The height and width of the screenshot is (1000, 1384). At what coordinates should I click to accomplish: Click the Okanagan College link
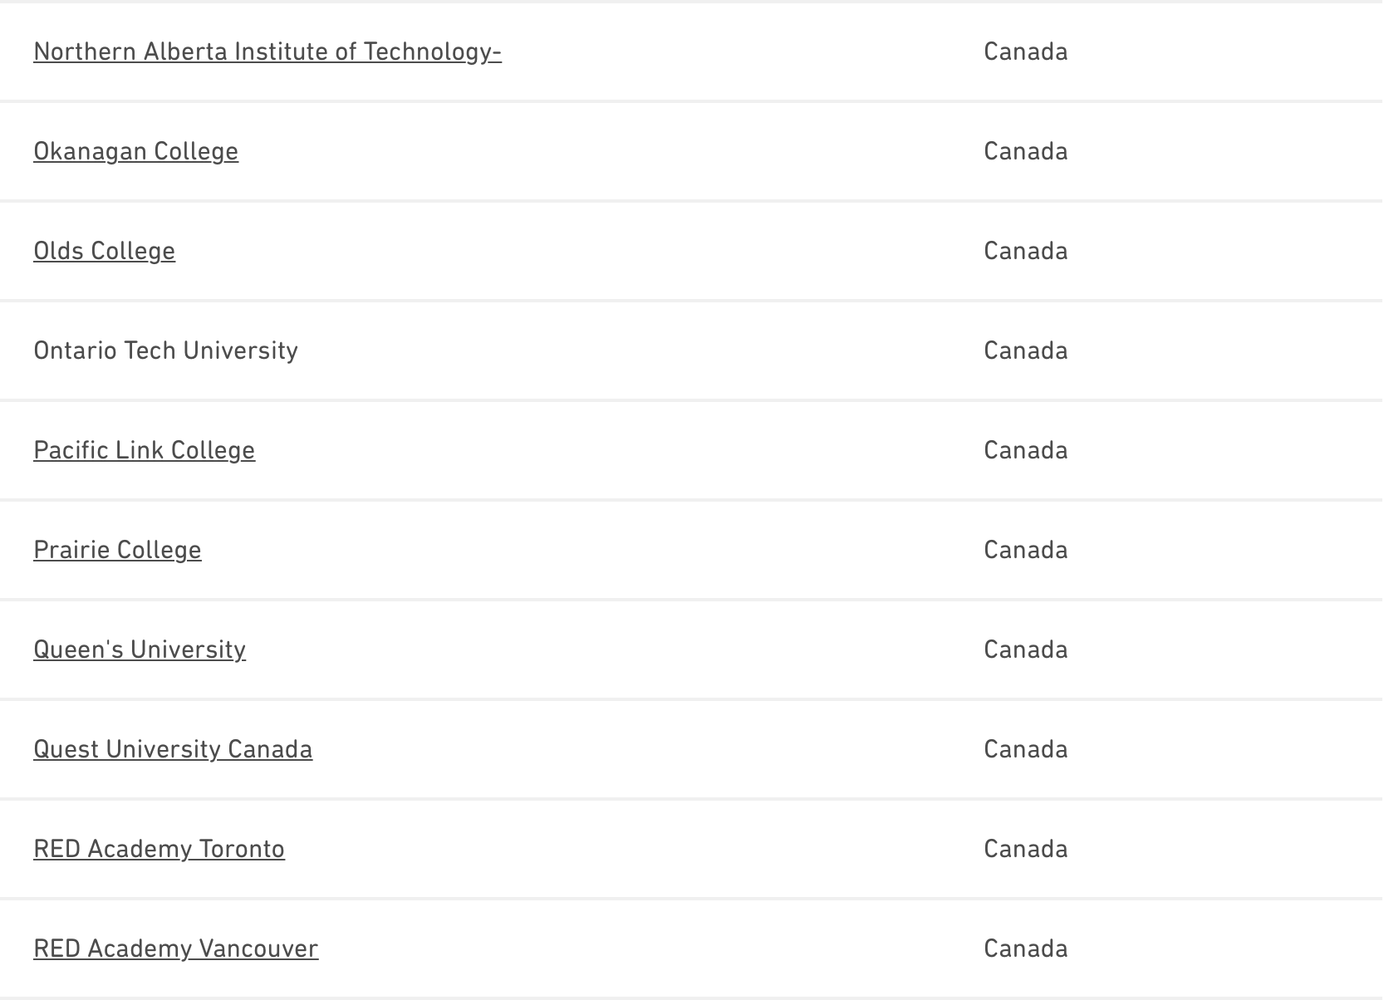(x=135, y=151)
